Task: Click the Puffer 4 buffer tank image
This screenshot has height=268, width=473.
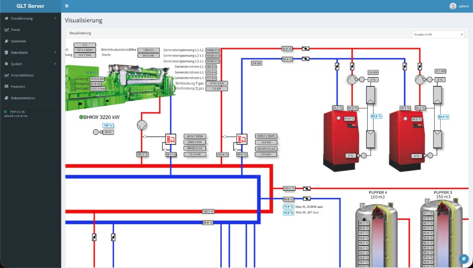Action: click(x=376, y=235)
